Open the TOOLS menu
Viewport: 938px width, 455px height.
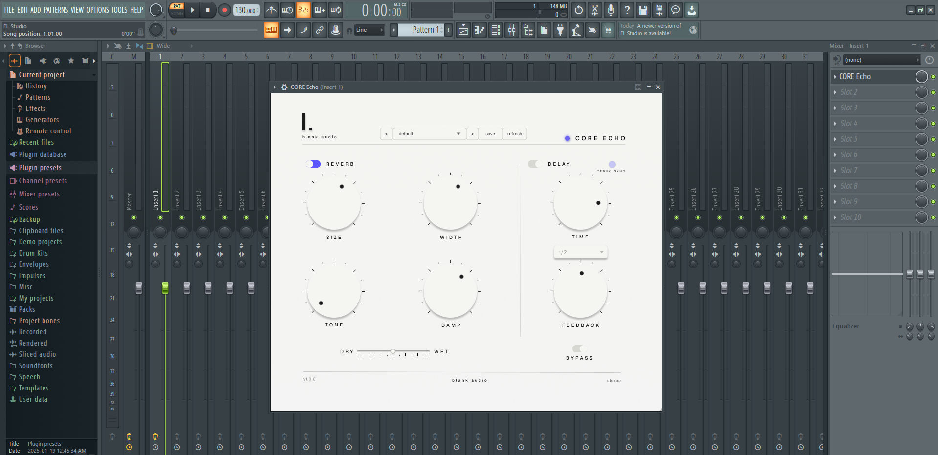tap(119, 10)
